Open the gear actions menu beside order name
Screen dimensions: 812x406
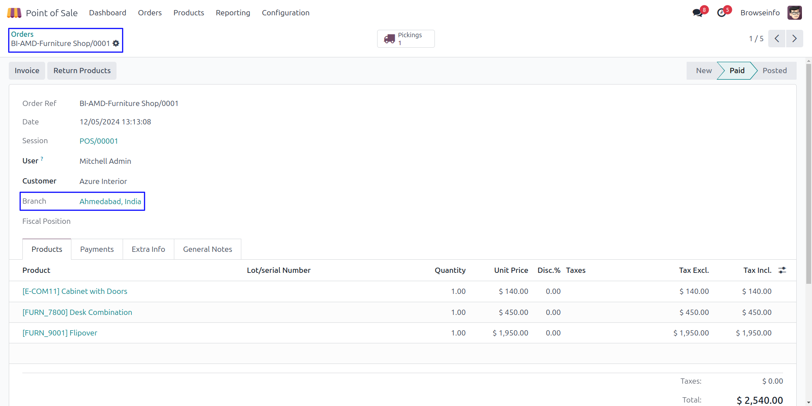point(116,43)
